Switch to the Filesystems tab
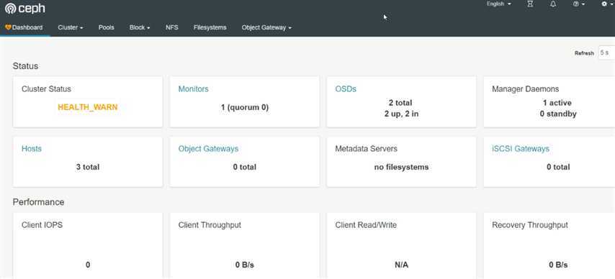Viewport: 615px width, 279px height. 210,28
